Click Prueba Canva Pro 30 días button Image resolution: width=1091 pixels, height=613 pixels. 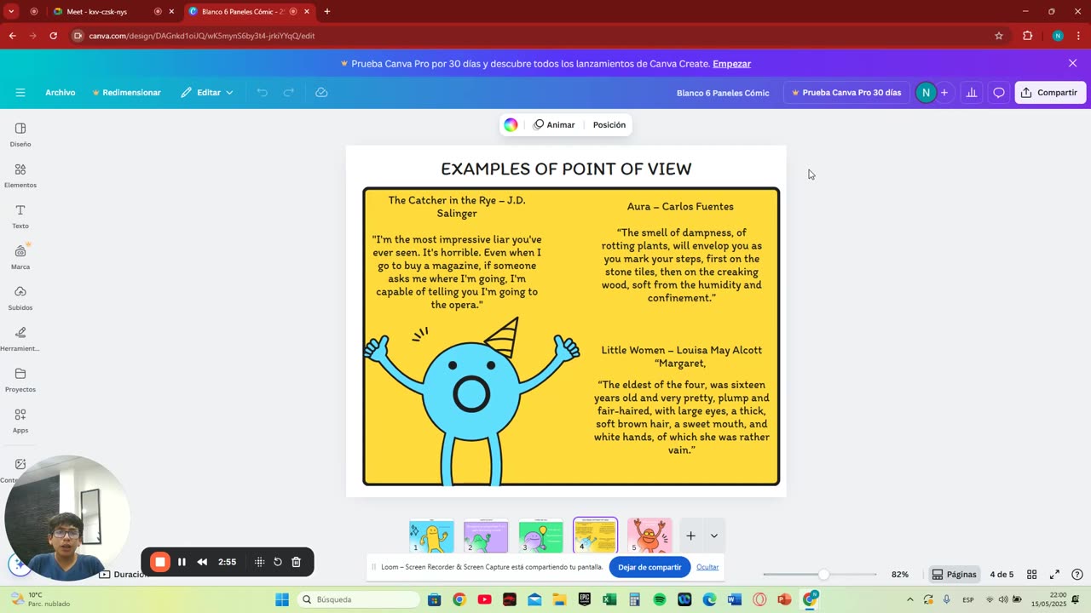846,93
